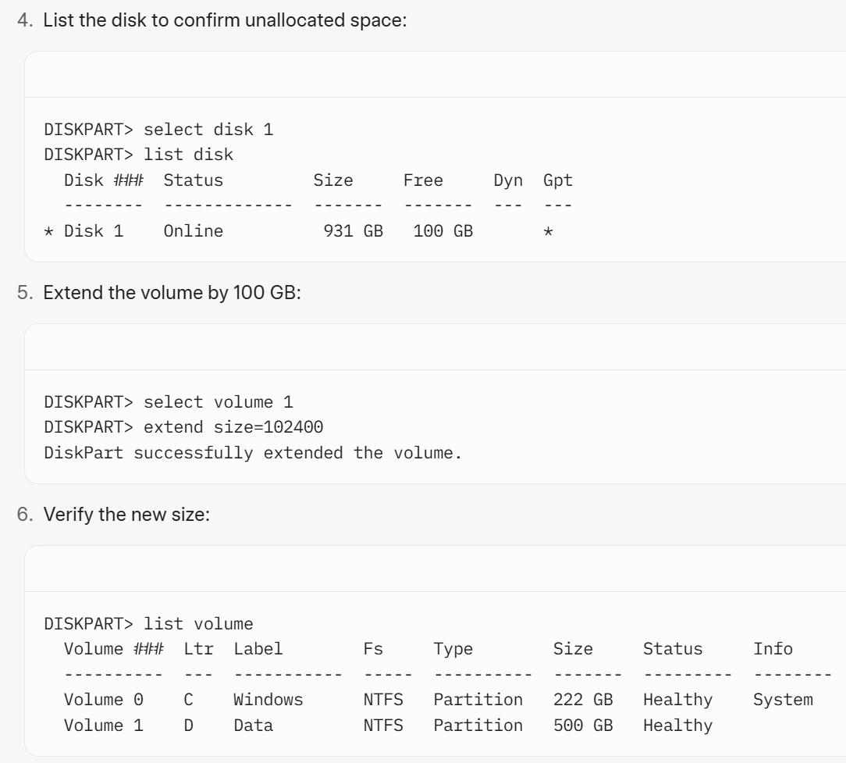Click the 'select volume 1' command line
The image size is (846, 763).
coord(169,402)
